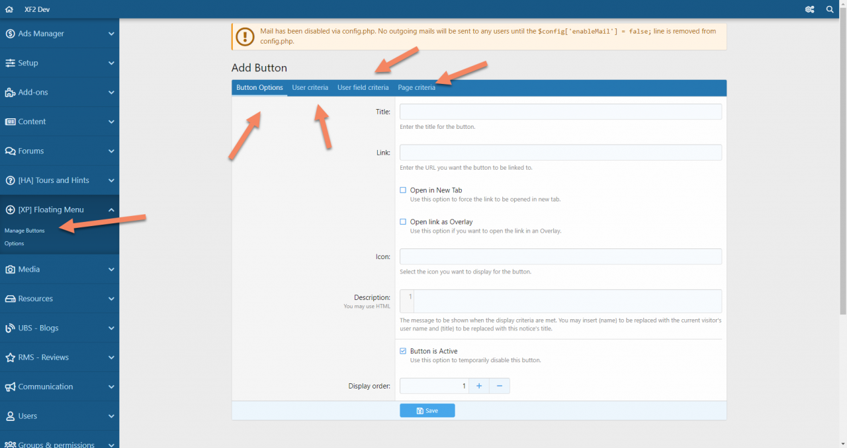Enable the Open in New Tab checkbox
847x448 pixels.
[403, 190]
